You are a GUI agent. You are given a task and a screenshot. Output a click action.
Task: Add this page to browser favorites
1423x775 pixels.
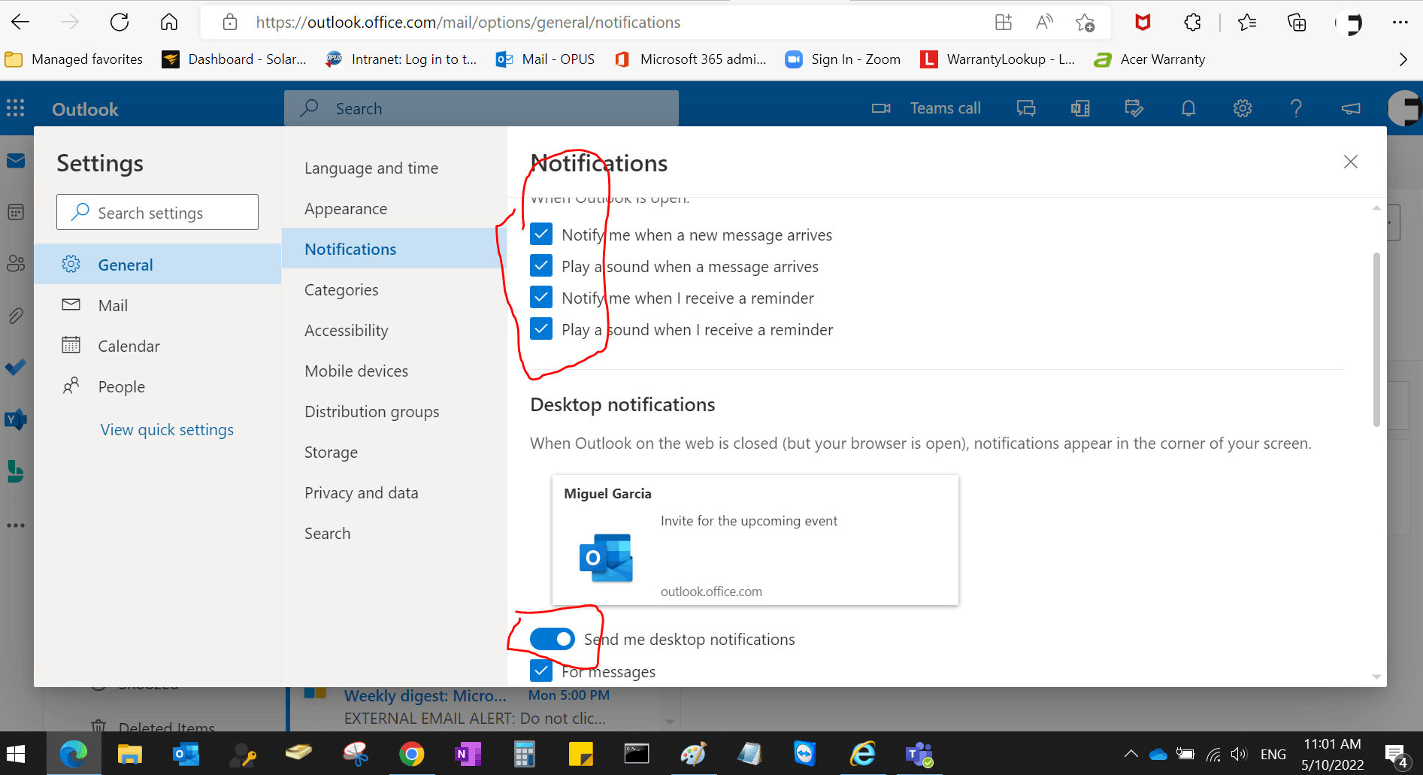point(1085,23)
